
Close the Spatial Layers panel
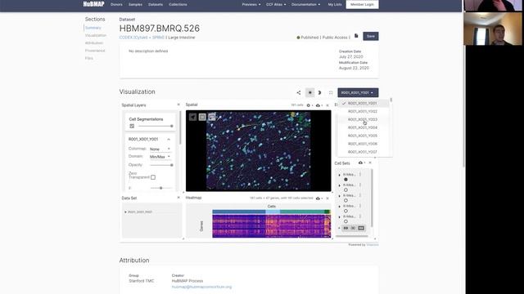coord(178,105)
